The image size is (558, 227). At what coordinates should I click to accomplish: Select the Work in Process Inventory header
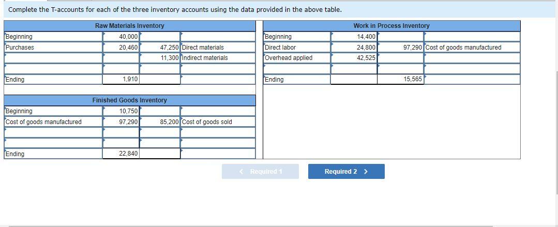391,26
